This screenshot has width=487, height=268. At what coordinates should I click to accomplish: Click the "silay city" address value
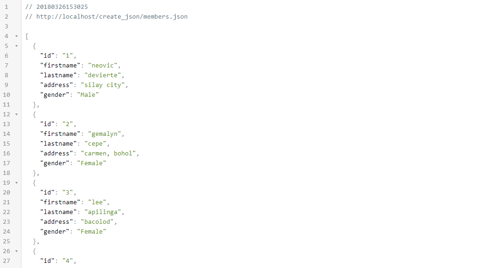coord(103,85)
